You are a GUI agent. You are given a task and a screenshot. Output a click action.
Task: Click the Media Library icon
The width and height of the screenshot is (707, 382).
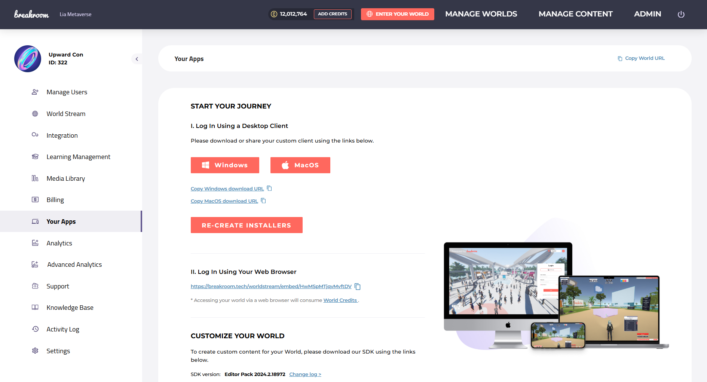click(35, 178)
